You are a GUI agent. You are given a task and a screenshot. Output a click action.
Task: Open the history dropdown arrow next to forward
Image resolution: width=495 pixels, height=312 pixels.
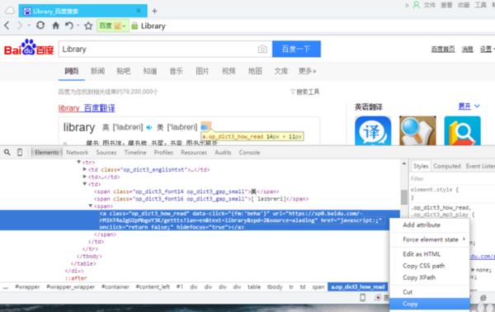tap(29, 26)
